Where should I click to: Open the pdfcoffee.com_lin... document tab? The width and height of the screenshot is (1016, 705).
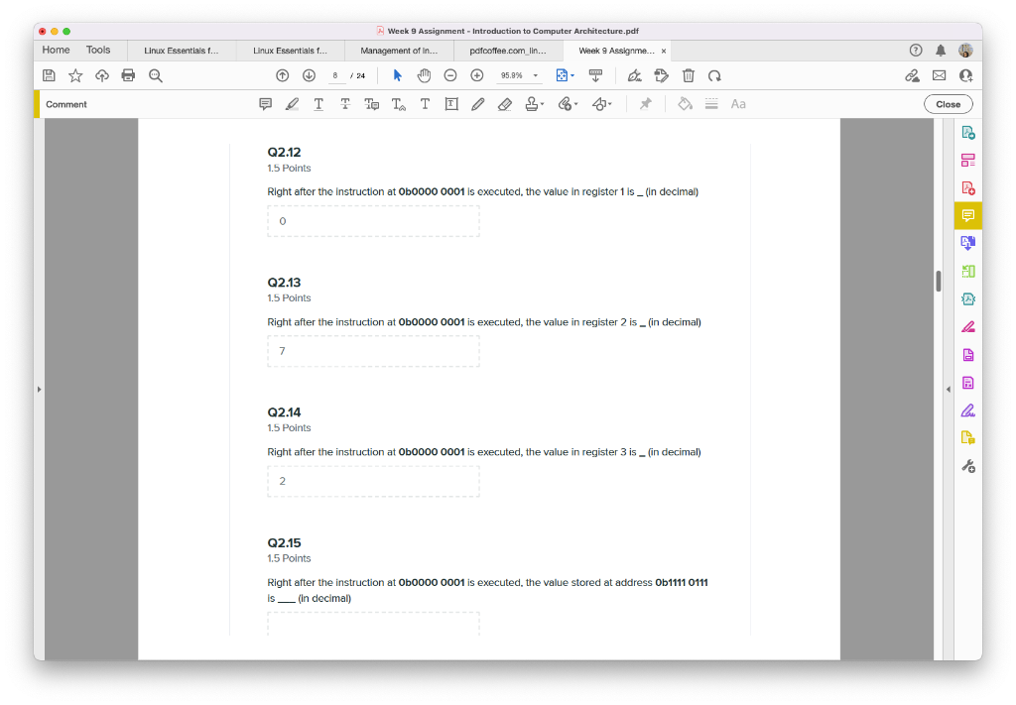pyautogui.click(x=507, y=51)
